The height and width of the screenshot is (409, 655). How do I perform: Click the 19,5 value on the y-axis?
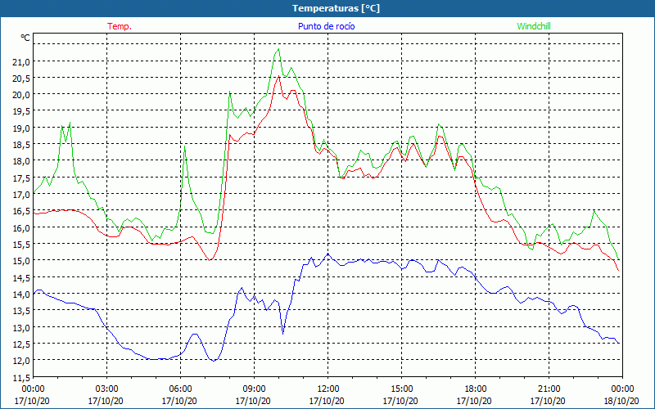[x=21, y=111]
